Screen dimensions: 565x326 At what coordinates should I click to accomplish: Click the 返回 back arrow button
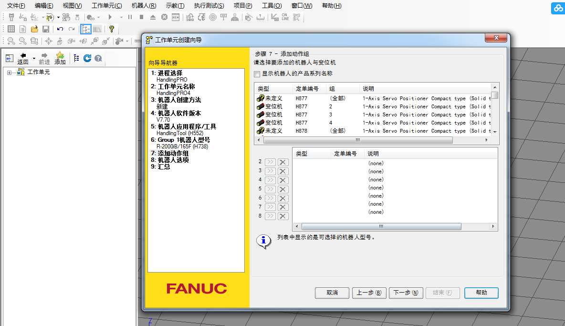click(x=23, y=58)
